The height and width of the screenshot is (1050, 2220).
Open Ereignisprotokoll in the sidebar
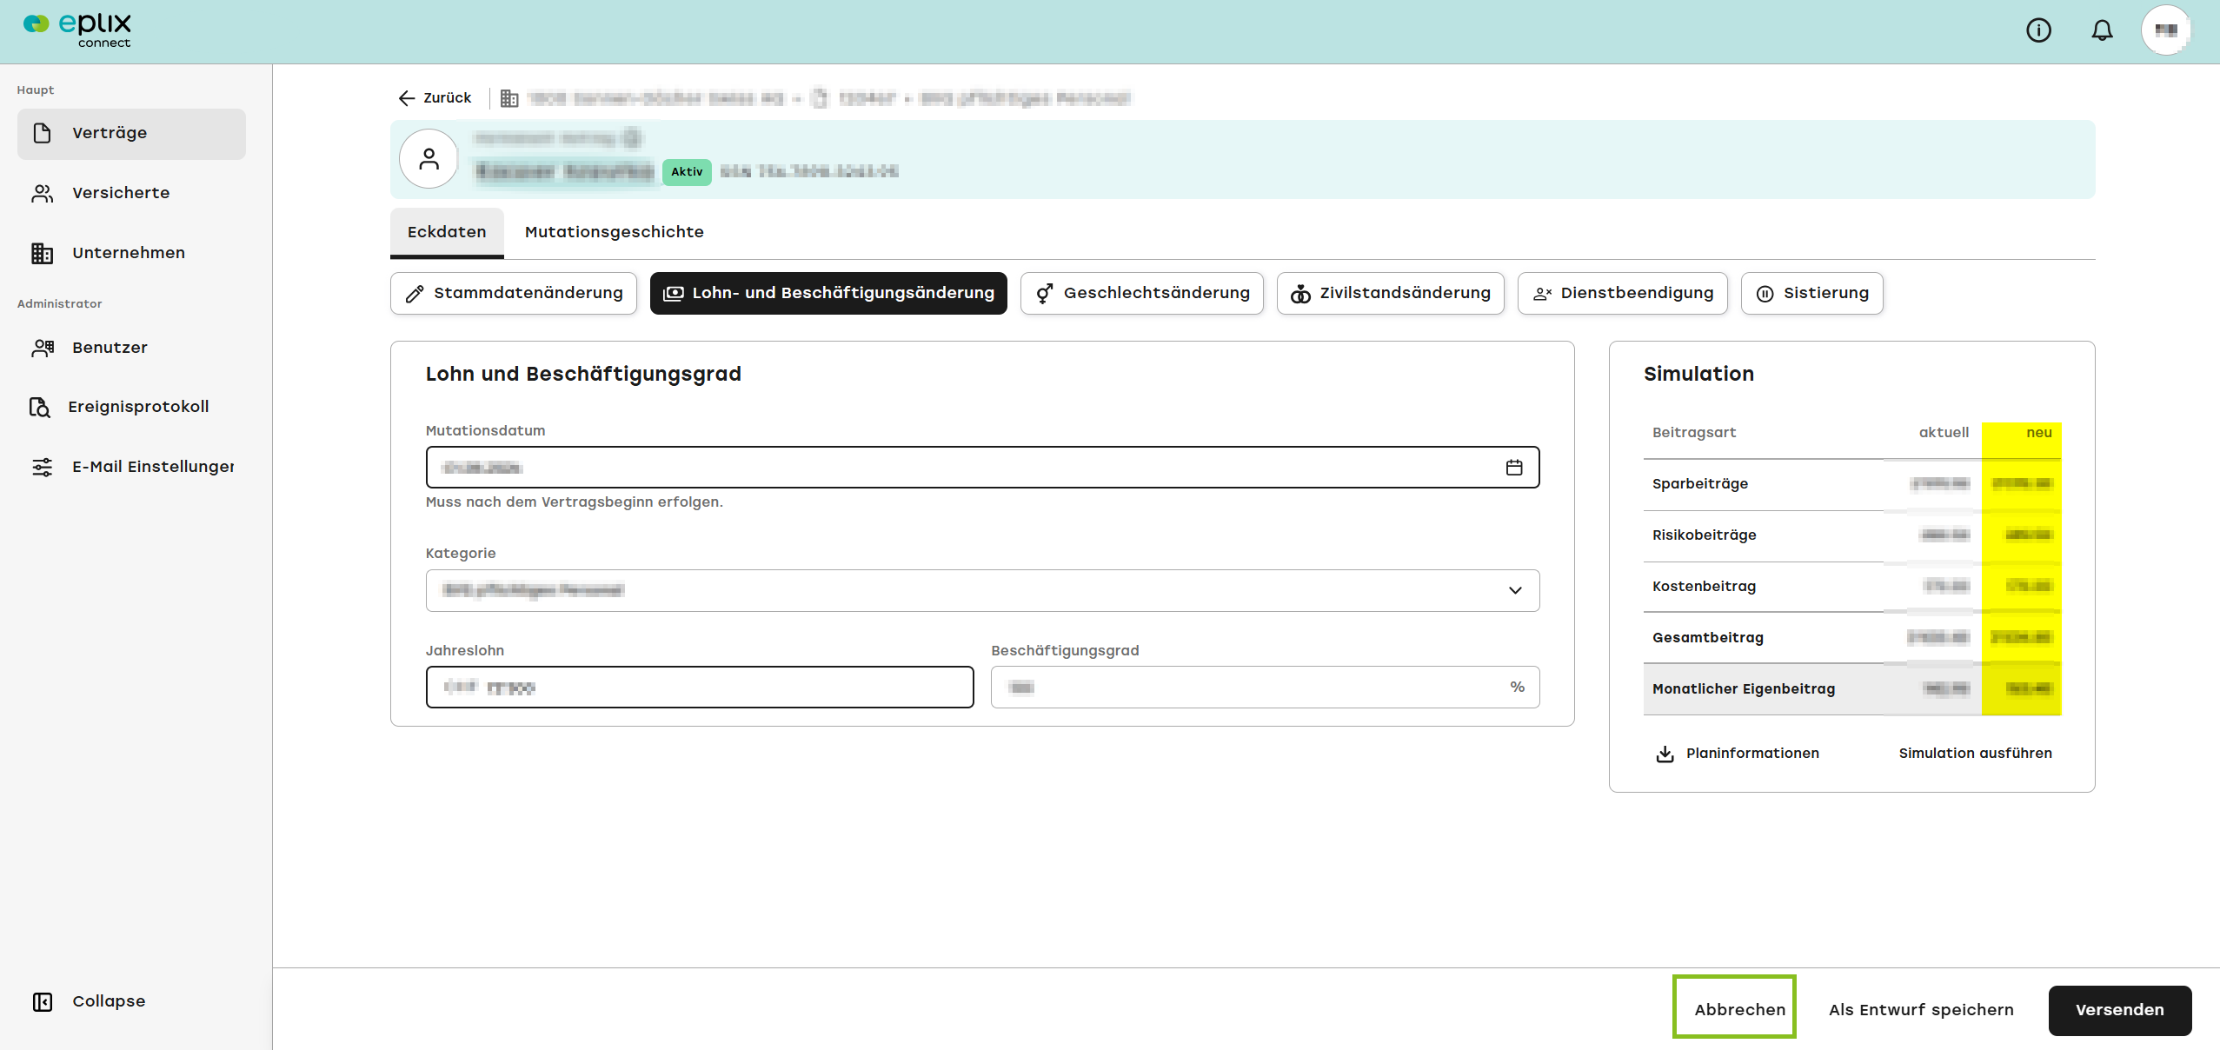point(131,407)
